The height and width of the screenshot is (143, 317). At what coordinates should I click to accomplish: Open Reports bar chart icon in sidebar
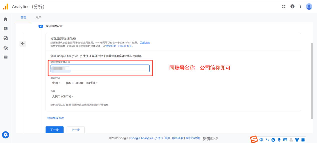coord(6,28)
